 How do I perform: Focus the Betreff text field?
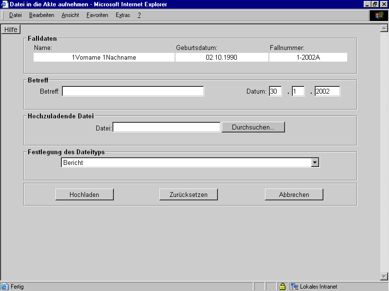tap(133, 91)
